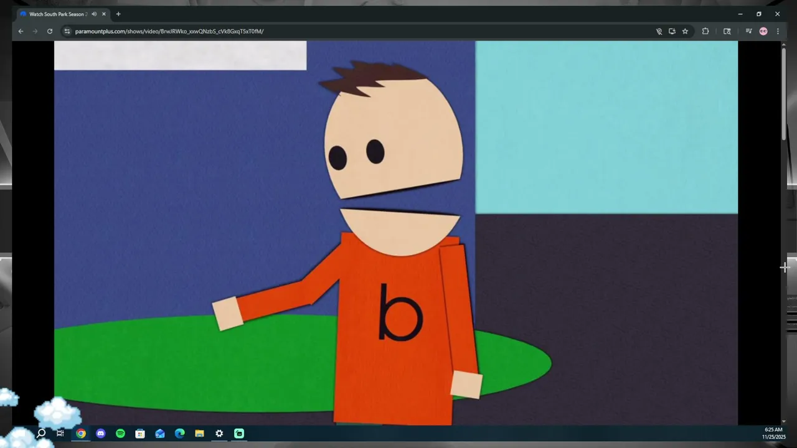
Task: Go back to the previous page
Action: [21, 31]
